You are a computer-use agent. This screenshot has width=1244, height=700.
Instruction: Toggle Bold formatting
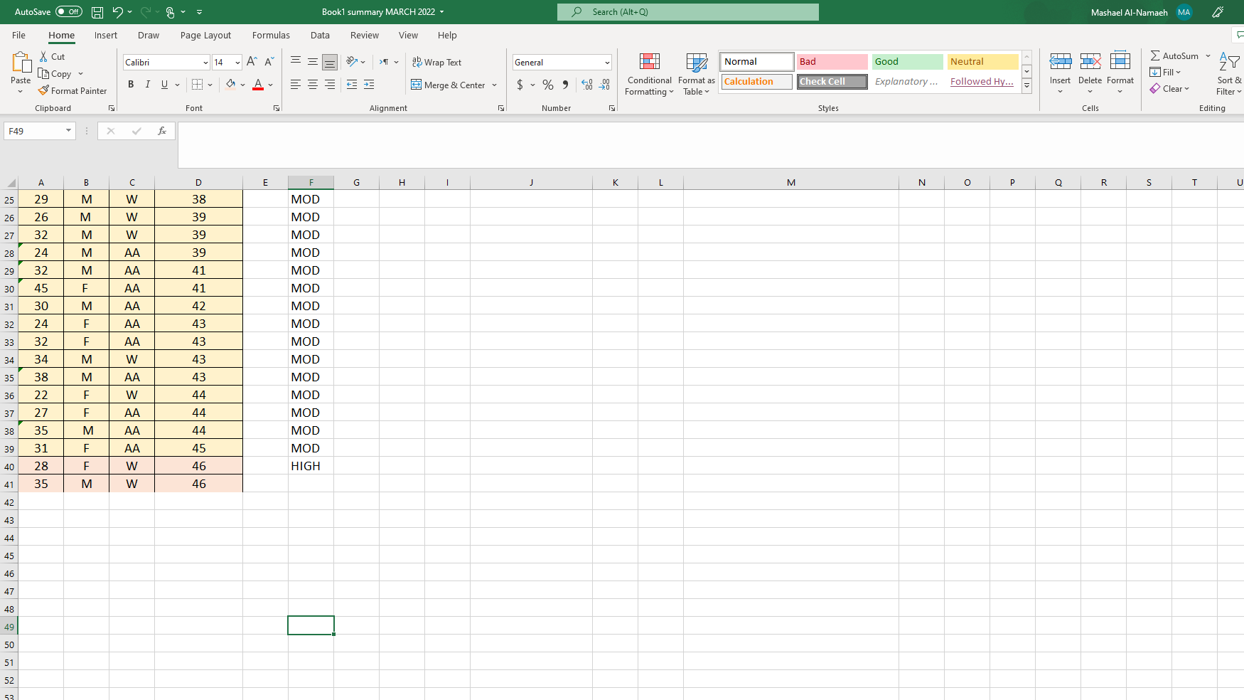point(131,85)
